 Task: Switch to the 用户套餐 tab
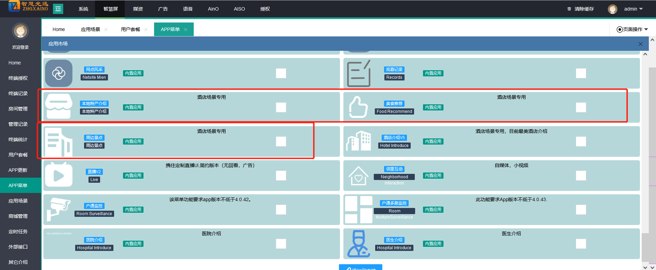(131, 29)
